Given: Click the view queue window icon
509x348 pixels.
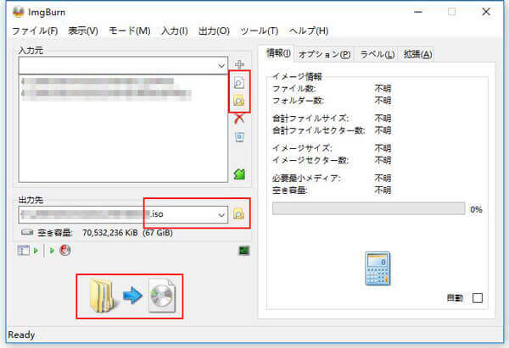Looking at the screenshot, I should (x=24, y=251).
